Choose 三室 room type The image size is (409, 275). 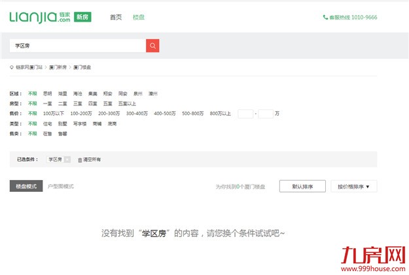coord(78,103)
